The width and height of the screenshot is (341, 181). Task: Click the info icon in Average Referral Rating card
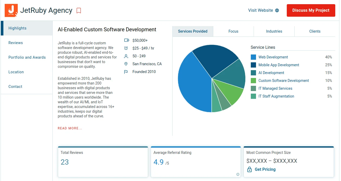click(x=238, y=174)
